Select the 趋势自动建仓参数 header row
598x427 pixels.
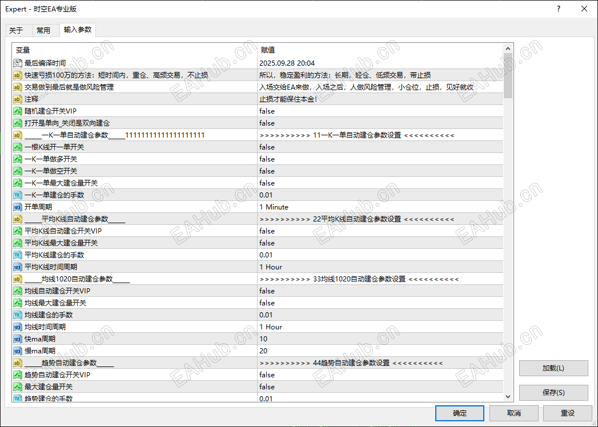coord(258,363)
